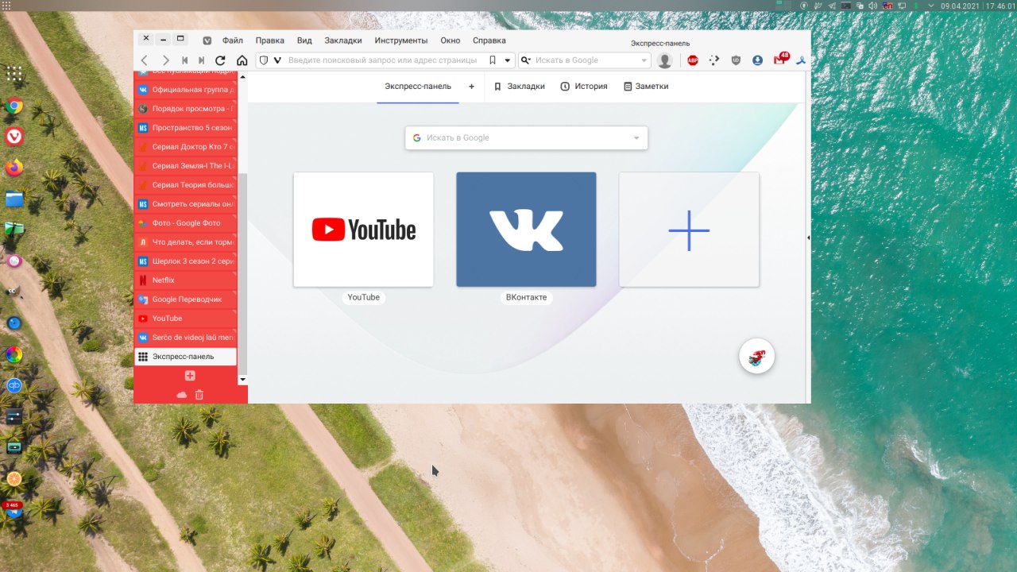
Task: Add a new Speed Dial with plus tile
Action: pyautogui.click(x=689, y=230)
